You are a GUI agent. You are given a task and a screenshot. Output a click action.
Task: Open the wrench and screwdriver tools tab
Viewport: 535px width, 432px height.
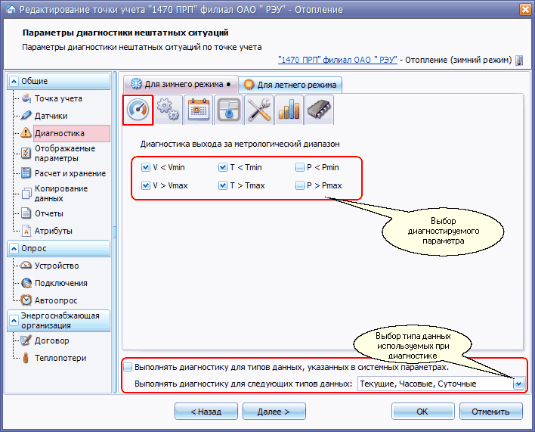pyautogui.click(x=259, y=110)
